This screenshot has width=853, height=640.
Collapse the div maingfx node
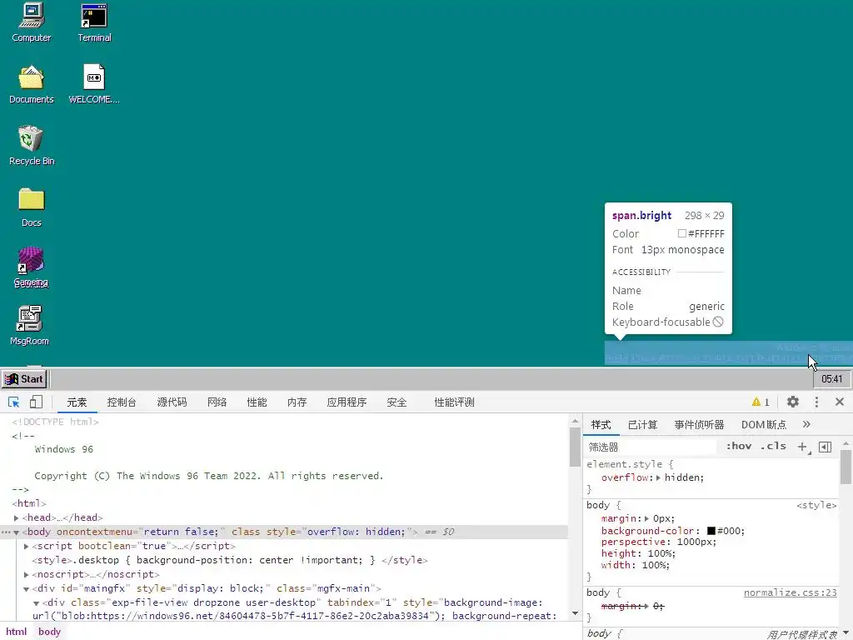[26, 589]
